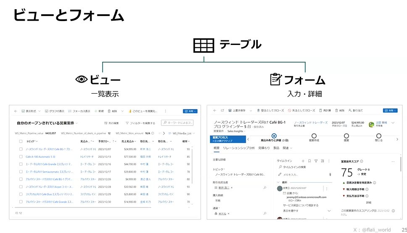Open the view toolbar overflow three-dot menu
The width and height of the screenshot is (407, 233).
pos(165,111)
